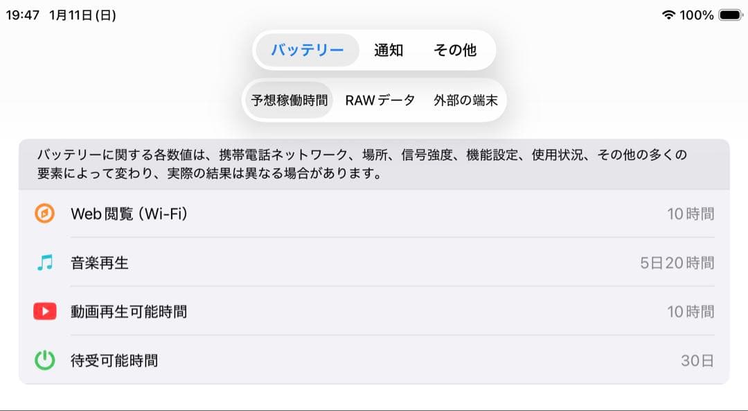Select the 予想稼働時間 segment

tap(289, 100)
